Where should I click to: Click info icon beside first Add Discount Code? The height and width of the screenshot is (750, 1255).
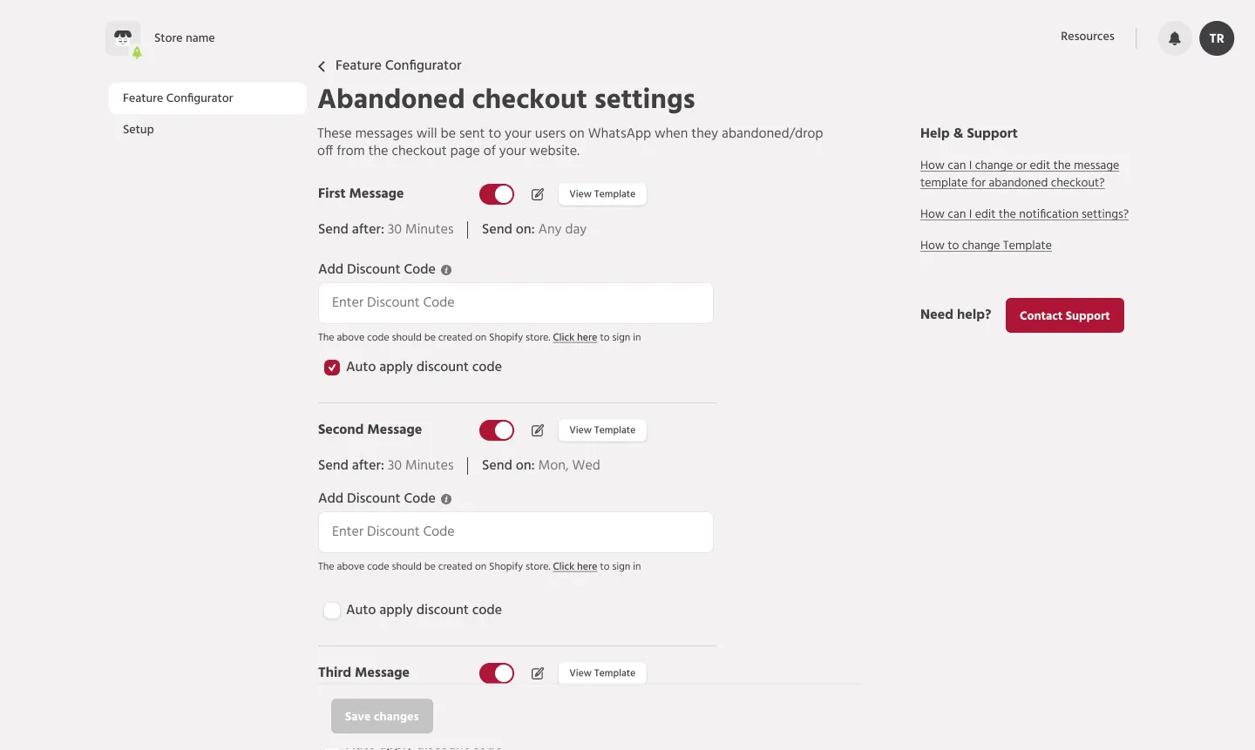click(x=446, y=270)
